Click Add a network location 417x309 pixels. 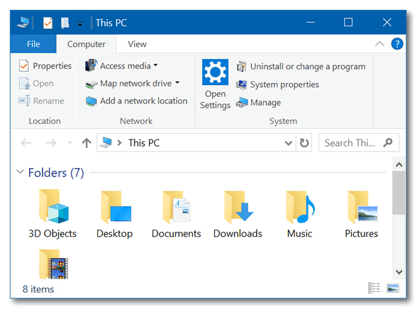pyautogui.click(x=136, y=101)
